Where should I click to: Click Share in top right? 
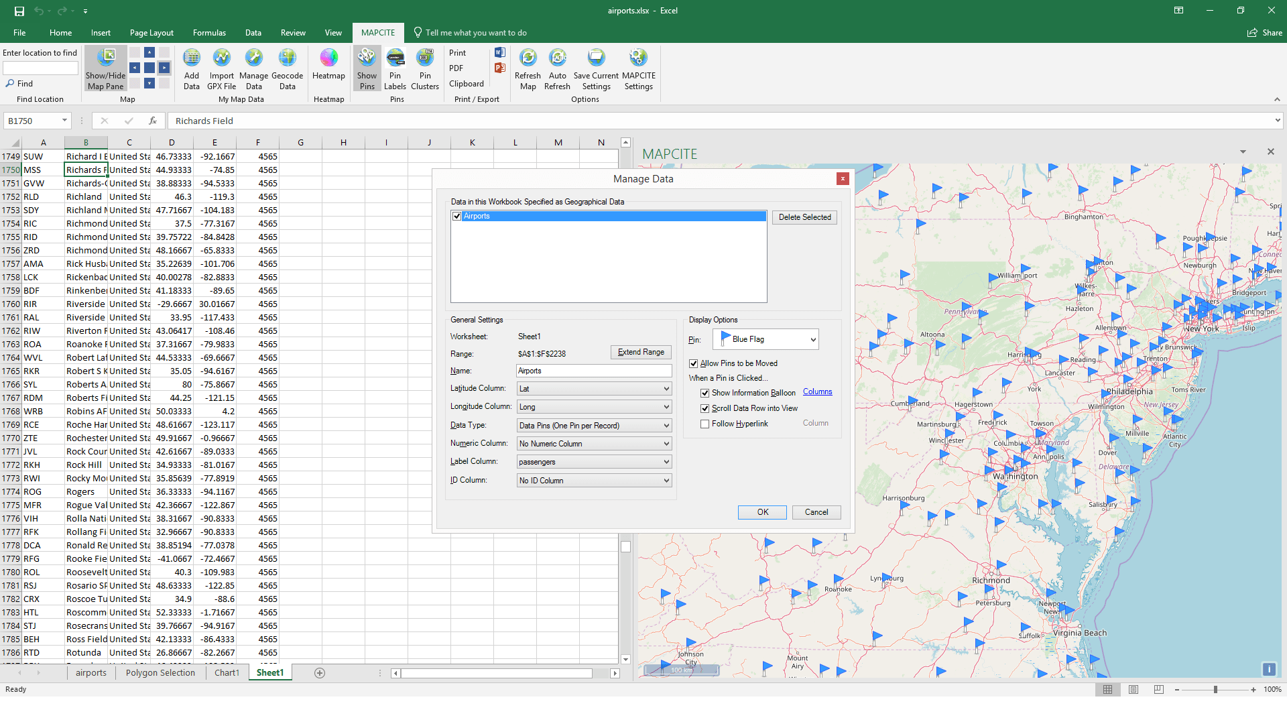pos(1265,33)
